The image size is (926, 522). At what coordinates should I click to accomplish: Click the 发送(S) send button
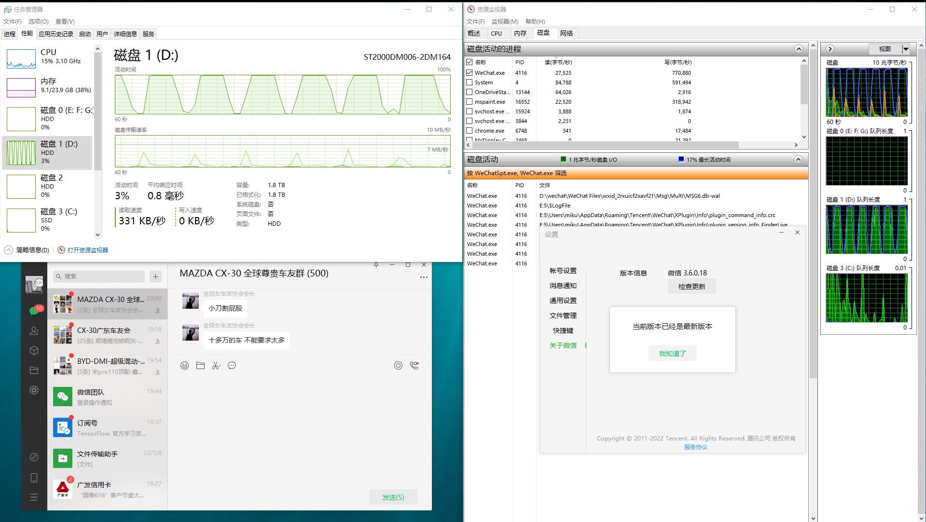pos(393,497)
